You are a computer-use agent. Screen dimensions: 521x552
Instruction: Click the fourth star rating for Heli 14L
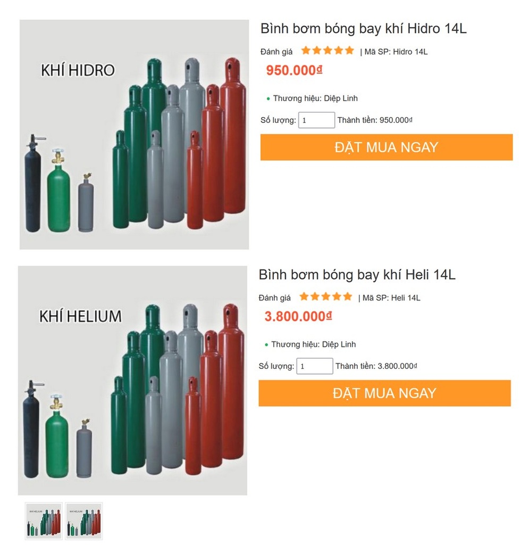(x=337, y=296)
